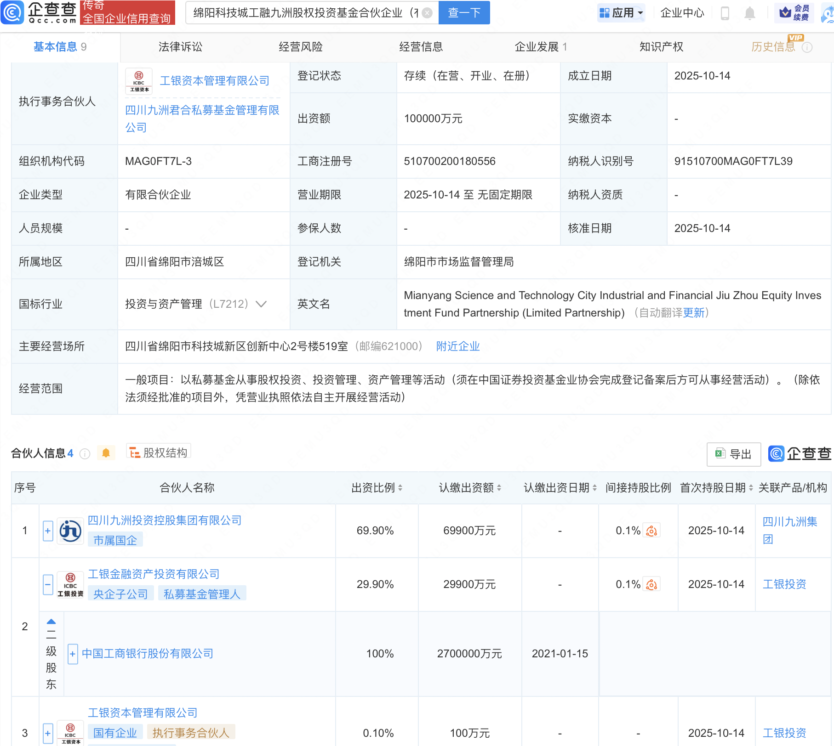Screen dimensions: 834x746
Task: Open the notifications bell in header
Action: pyautogui.click(x=749, y=13)
